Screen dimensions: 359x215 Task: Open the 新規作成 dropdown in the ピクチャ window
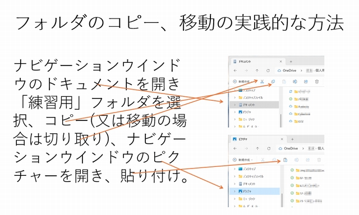[243, 160]
